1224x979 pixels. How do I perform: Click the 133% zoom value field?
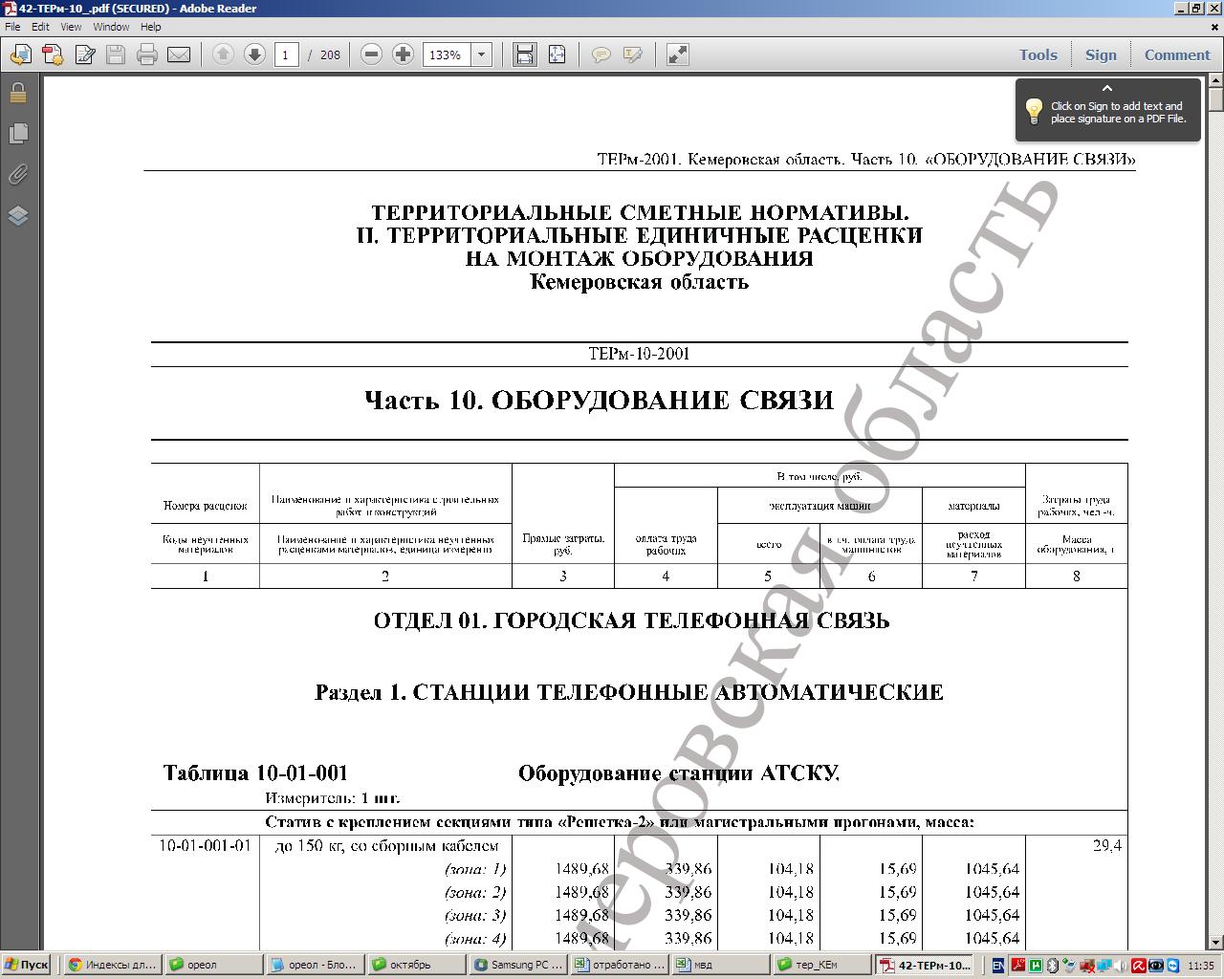click(447, 54)
